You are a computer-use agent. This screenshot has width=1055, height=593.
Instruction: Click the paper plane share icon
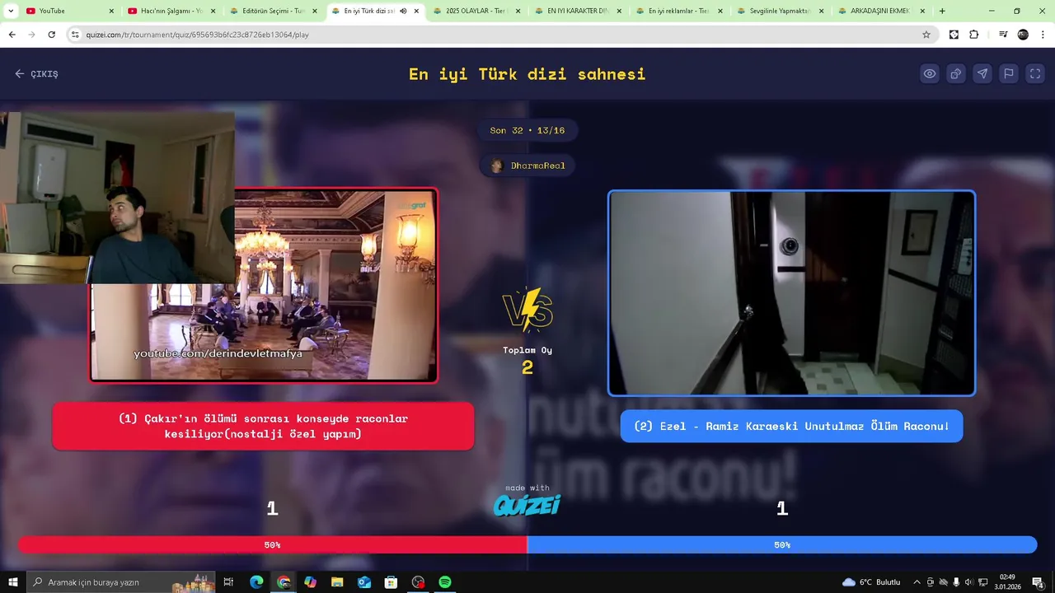click(x=982, y=73)
